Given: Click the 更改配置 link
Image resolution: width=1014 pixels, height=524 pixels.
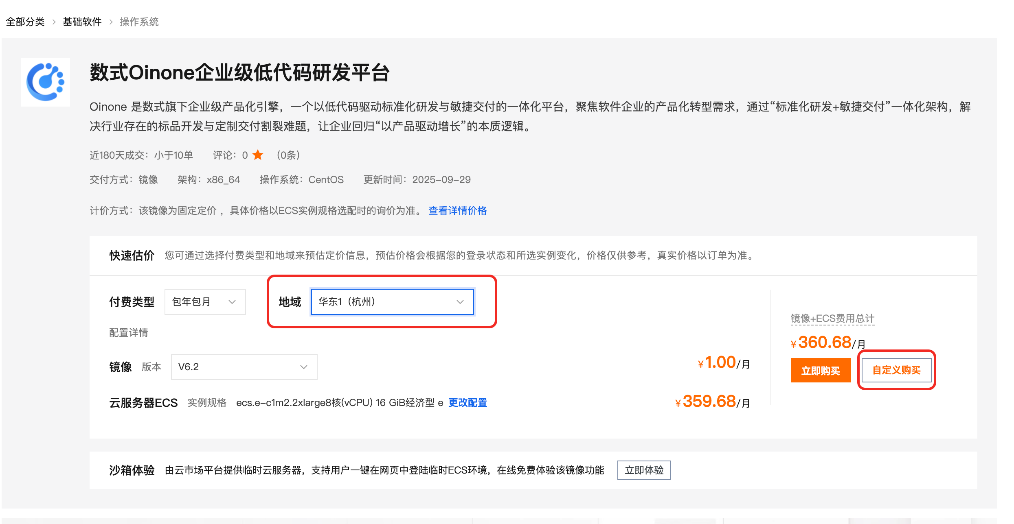Looking at the screenshot, I should point(467,403).
